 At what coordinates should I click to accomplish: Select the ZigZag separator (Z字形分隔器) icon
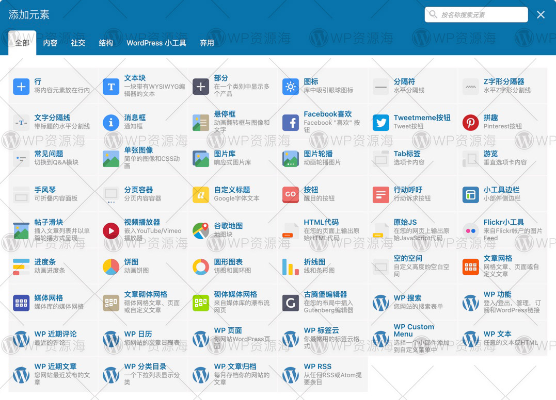[470, 87]
